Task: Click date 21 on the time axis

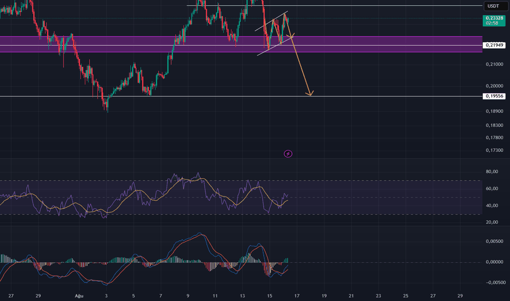Action: [351, 296]
